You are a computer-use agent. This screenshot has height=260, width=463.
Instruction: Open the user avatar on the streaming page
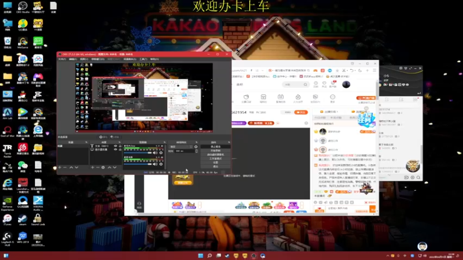[346, 84]
